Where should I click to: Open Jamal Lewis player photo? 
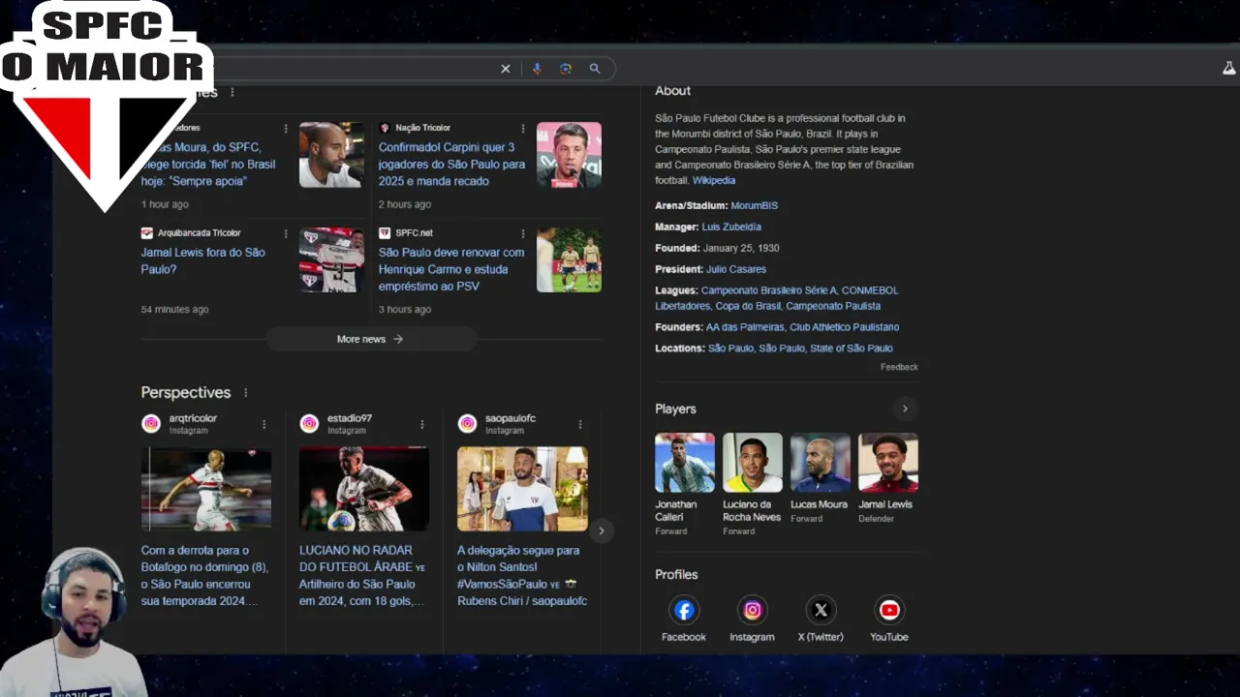[888, 463]
